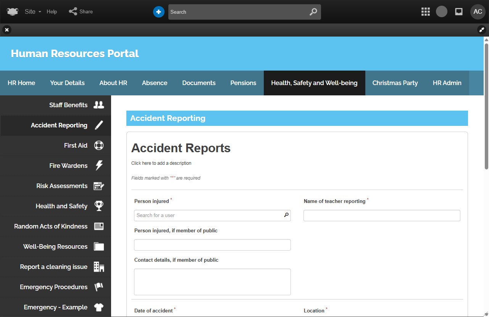
Task: Click the vertical page scrollbar
Action: pyautogui.click(x=486, y=103)
